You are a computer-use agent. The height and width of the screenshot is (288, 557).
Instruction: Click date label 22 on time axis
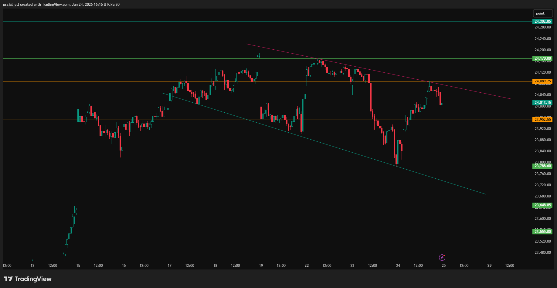tap(307, 266)
